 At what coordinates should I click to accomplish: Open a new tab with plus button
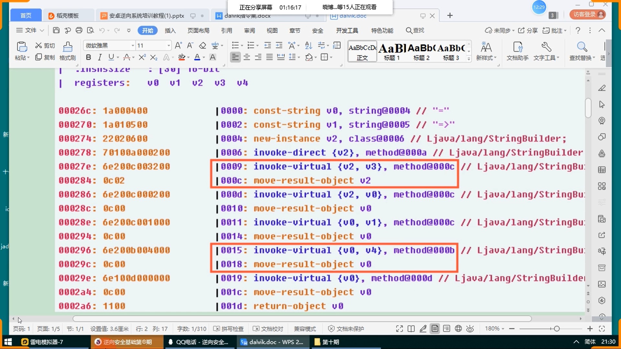[450, 16]
